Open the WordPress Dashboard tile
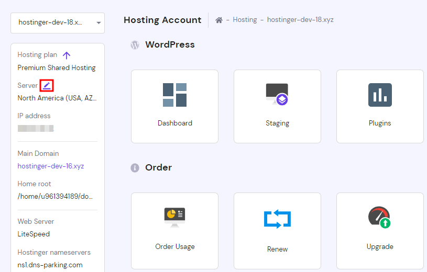Viewport: 427px width, 272px height. pyautogui.click(x=174, y=106)
